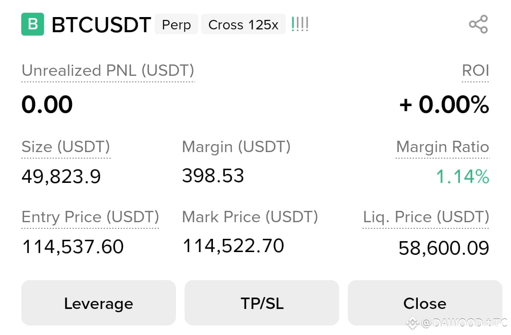The height and width of the screenshot is (335, 511).
Task: Tap the share icon
Action: pos(478,24)
